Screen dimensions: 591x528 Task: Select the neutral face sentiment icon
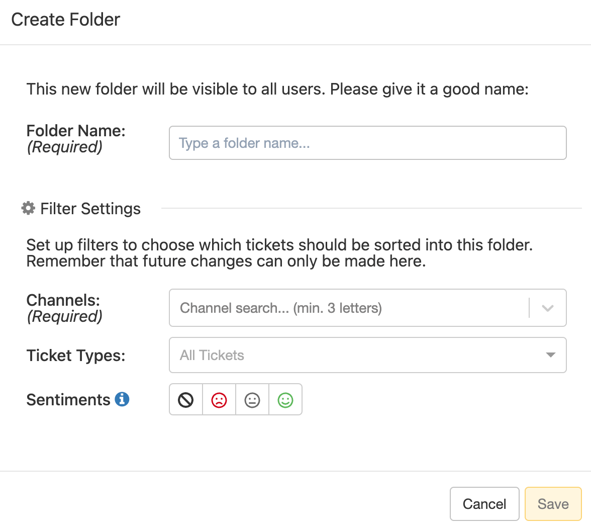[252, 399]
